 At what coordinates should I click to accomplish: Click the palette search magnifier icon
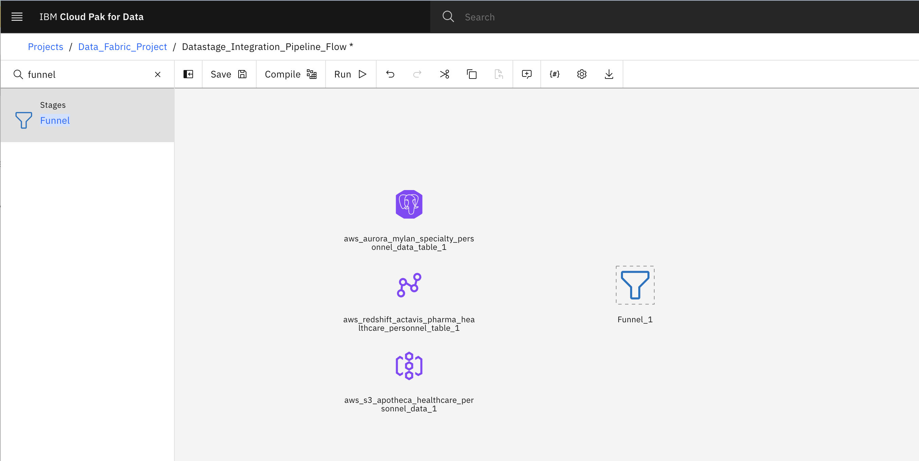click(x=18, y=74)
